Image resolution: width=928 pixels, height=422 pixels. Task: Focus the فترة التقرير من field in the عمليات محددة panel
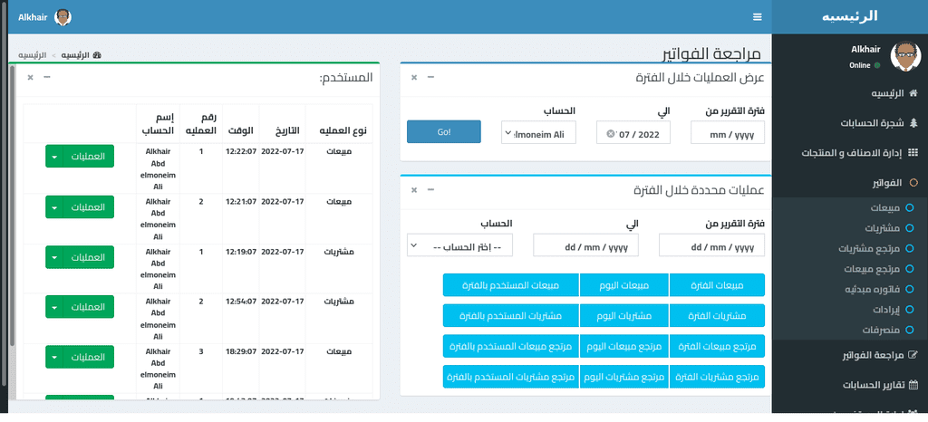711,245
